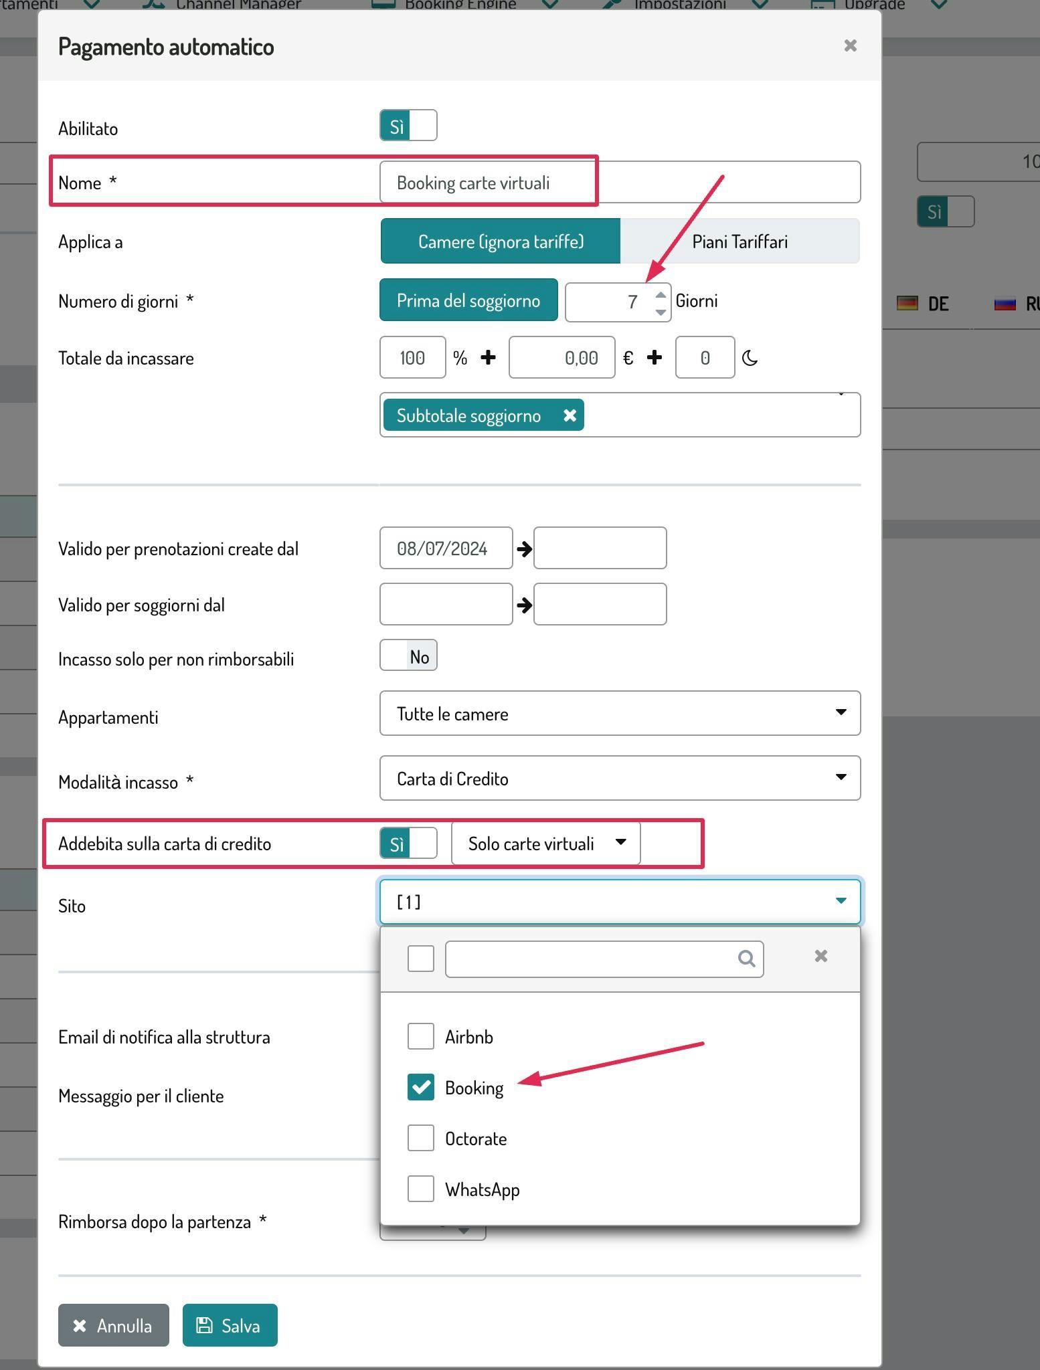
Task: Close the Sito options dropdown panel
Action: pos(820,956)
